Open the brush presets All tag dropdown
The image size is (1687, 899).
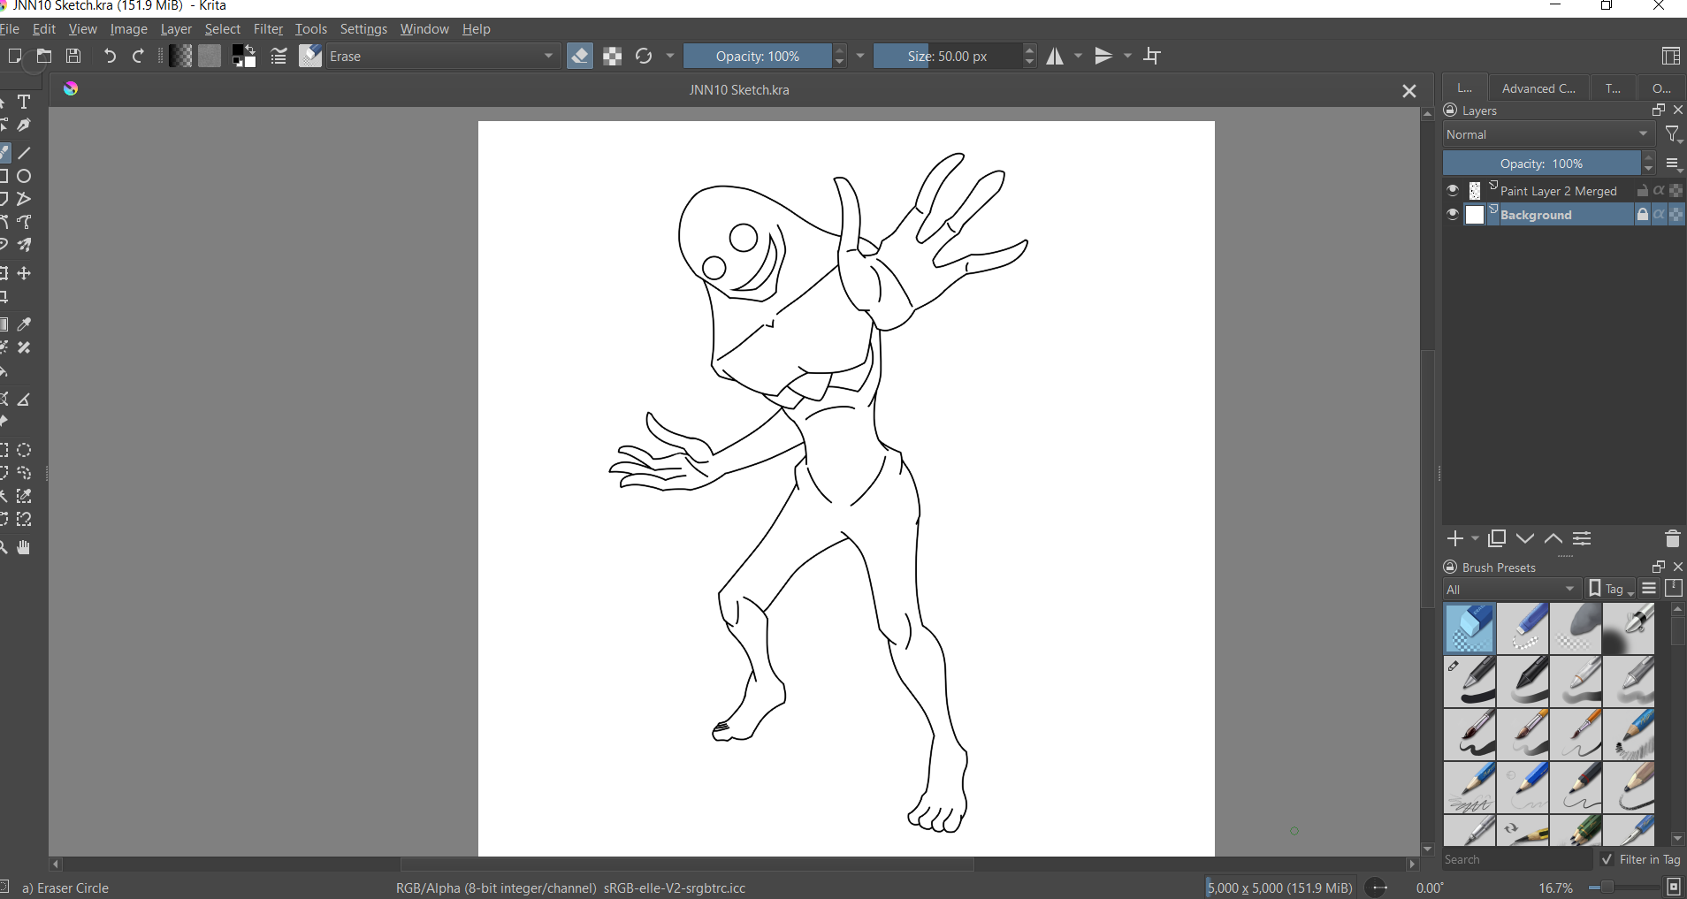pyautogui.click(x=1511, y=589)
